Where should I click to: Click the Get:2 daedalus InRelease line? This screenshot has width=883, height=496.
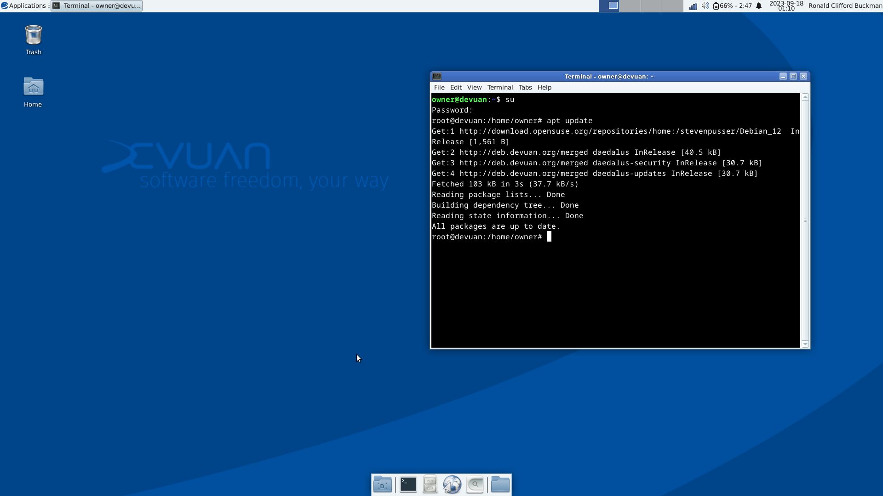(x=576, y=152)
